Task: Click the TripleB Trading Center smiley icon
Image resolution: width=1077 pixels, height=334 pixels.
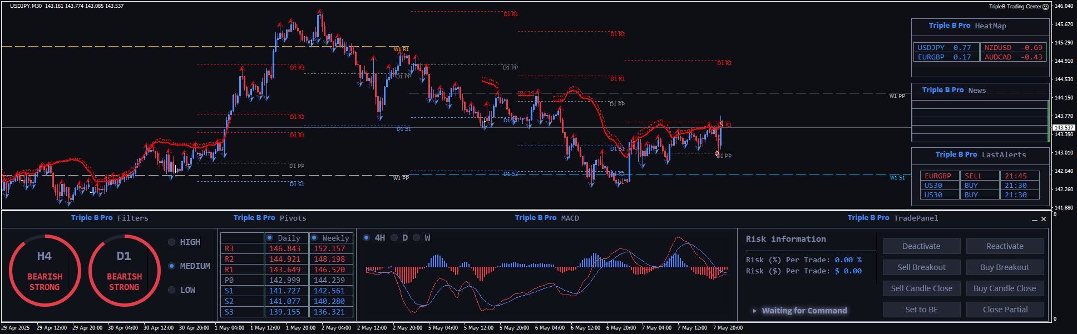Action: click(x=1045, y=7)
